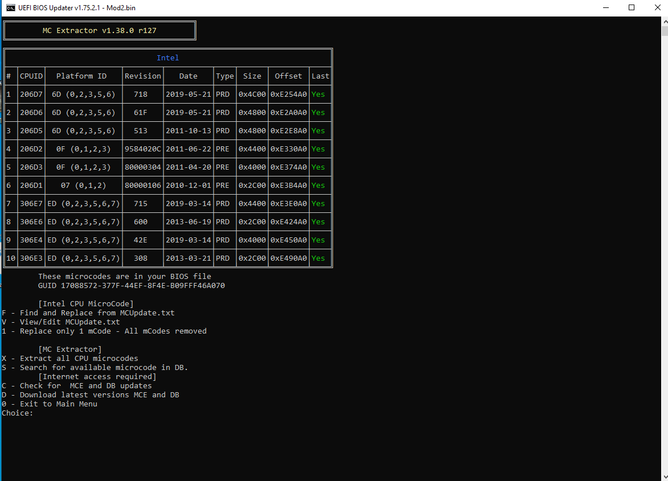Select CPUID 306E3 cell

[x=31, y=258]
